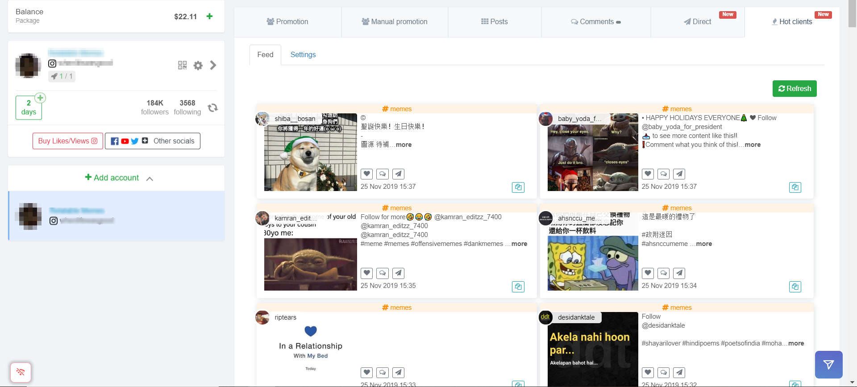The width and height of the screenshot is (857, 387).
Task: Send direct message for shiba__bosan post
Action: [x=399, y=174]
